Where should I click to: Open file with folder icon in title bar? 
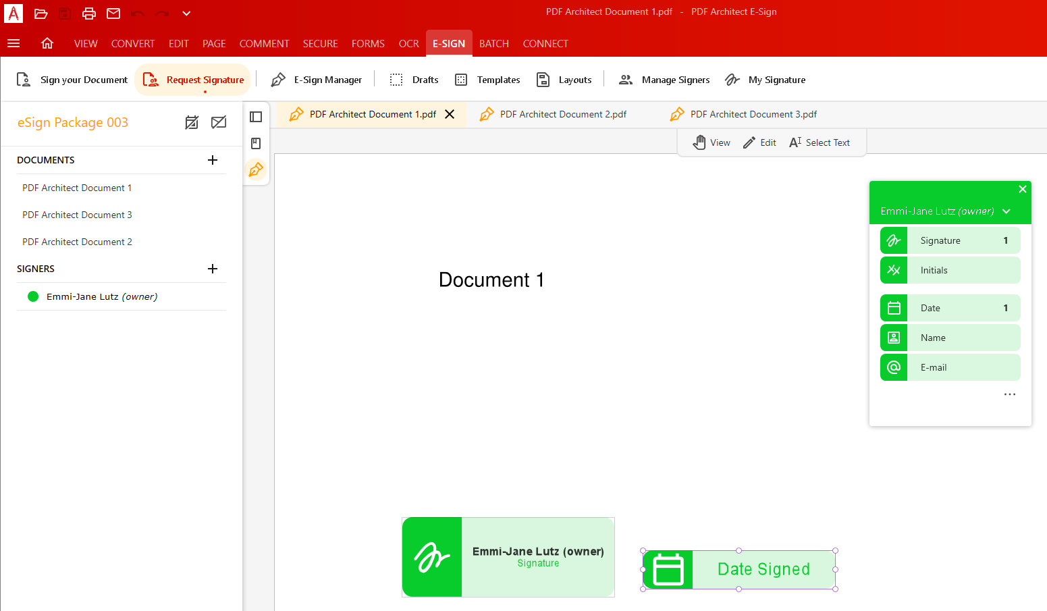point(41,14)
